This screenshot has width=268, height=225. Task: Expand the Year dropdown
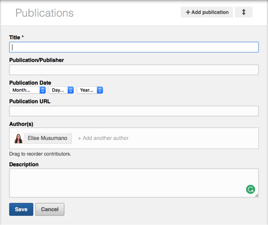90,90
